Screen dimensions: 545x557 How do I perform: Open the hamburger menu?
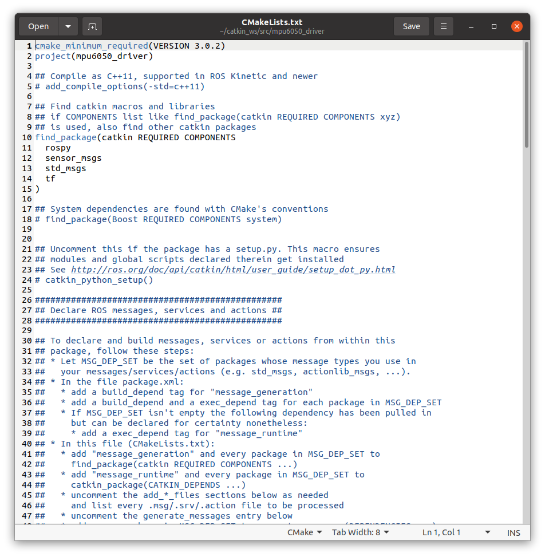coord(444,27)
